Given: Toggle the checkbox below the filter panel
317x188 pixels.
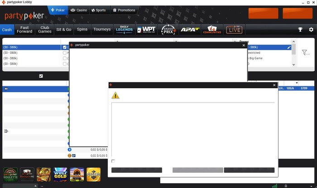Looking at the screenshot, I should pos(41,76).
